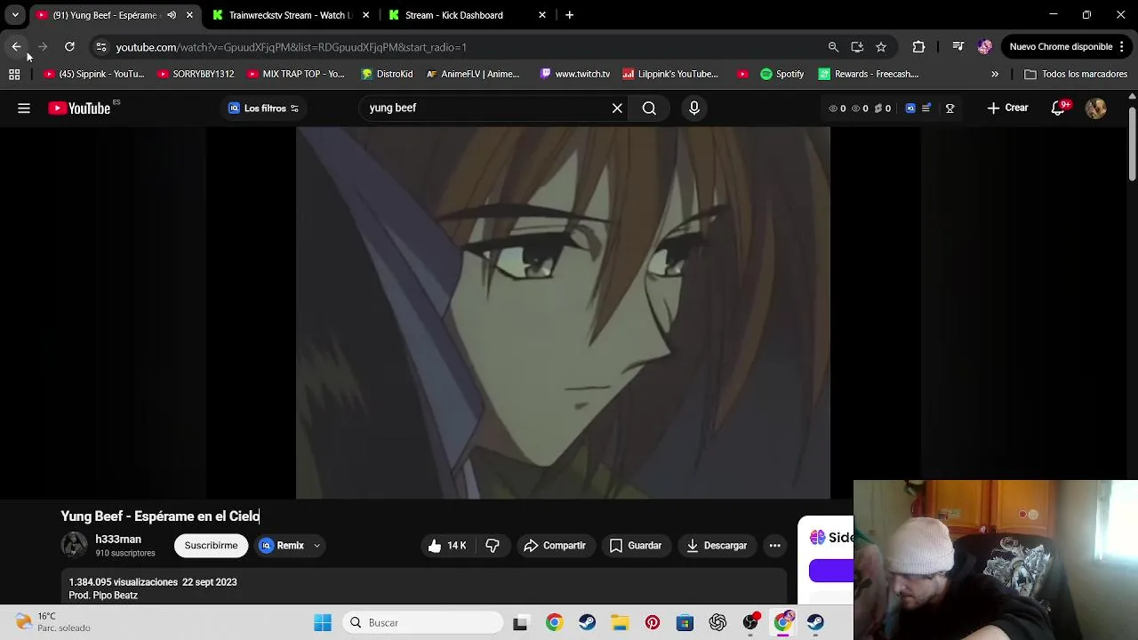Open the www.twitch.tv bookmark
This screenshot has height=640, width=1138.
click(x=574, y=75)
